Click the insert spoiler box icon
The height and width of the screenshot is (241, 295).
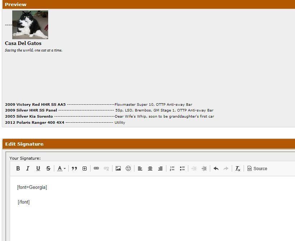(84, 168)
